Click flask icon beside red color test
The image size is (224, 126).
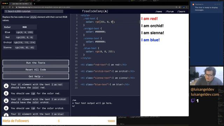coord(6,86)
